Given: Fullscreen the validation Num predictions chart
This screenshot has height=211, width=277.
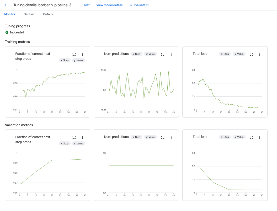Looking at the screenshot, I should tap(163, 137).
